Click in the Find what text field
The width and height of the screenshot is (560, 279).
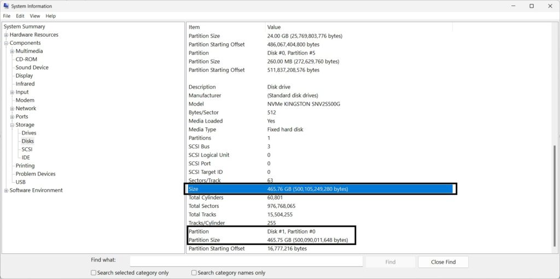click(x=246, y=262)
